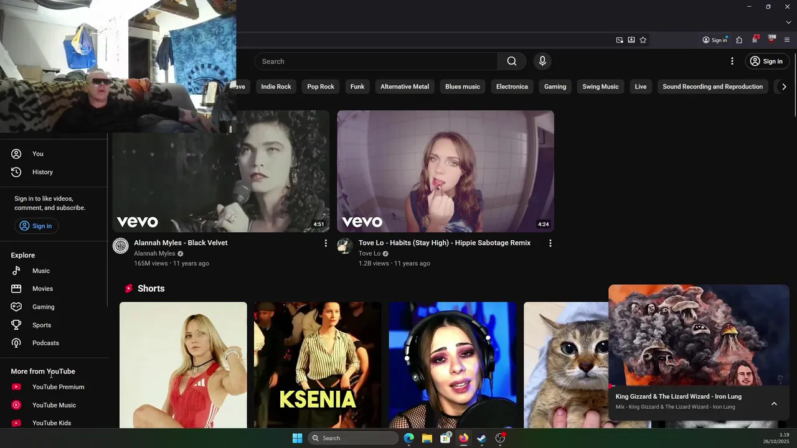
Task: Select the Pop Rock category chip
Action: (x=321, y=86)
